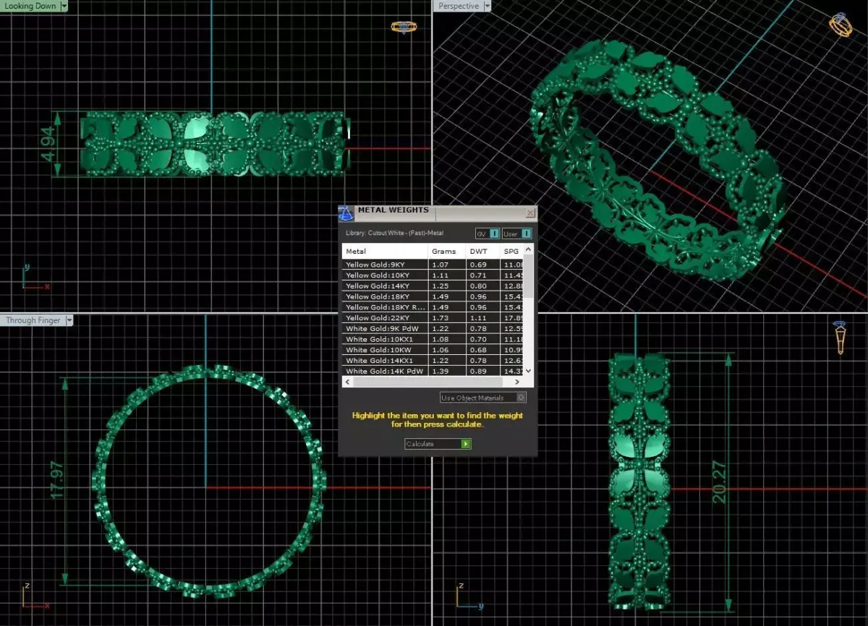Select the Yellow Gold:22KY row
The image size is (868, 626).
[433, 318]
